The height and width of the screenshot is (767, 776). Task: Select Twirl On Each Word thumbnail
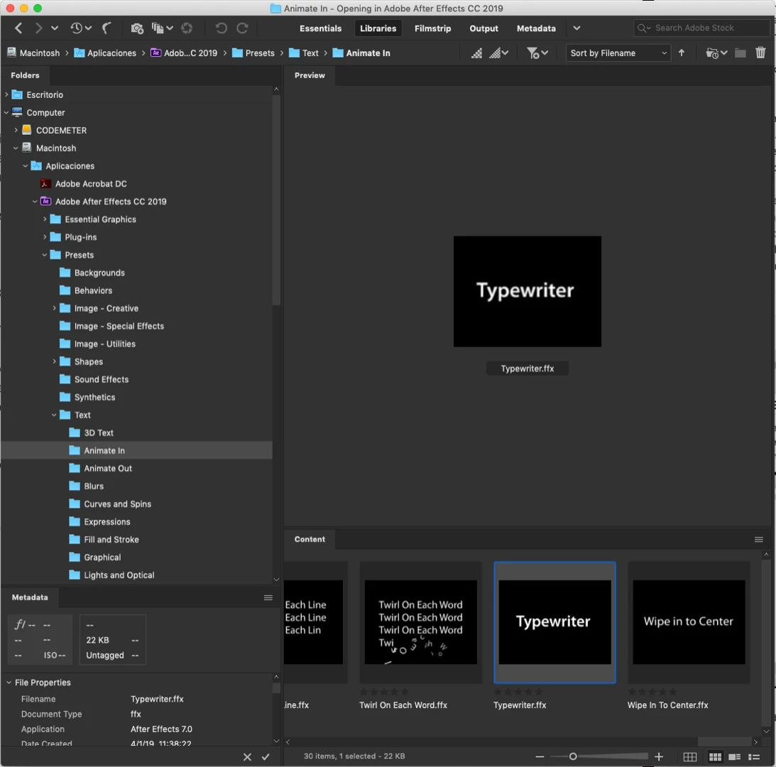pyautogui.click(x=421, y=622)
